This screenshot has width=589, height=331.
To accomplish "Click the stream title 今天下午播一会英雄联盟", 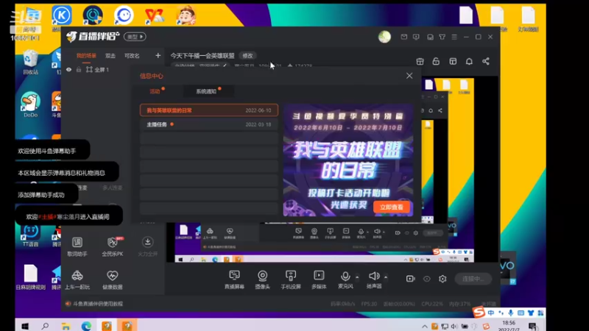I will [x=202, y=56].
